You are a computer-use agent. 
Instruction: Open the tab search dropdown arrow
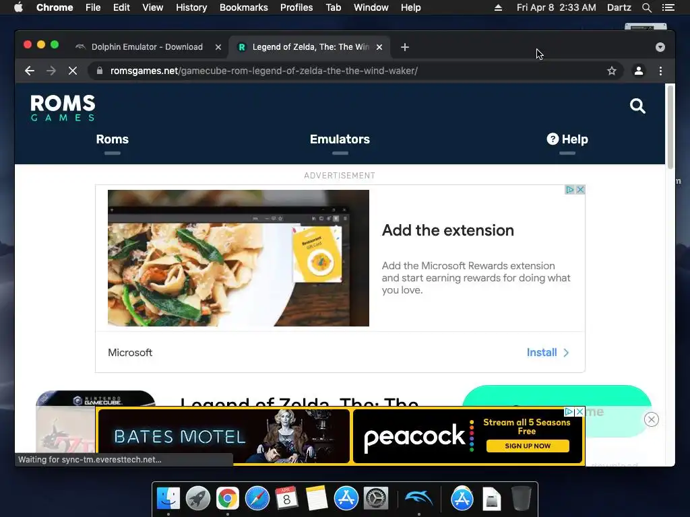[660, 47]
